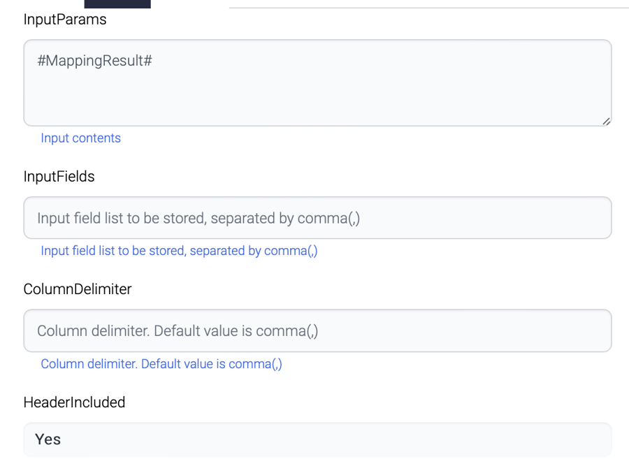The height and width of the screenshot is (473, 629).
Task: Click the InputParams text area
Action: tap(317, 82)
